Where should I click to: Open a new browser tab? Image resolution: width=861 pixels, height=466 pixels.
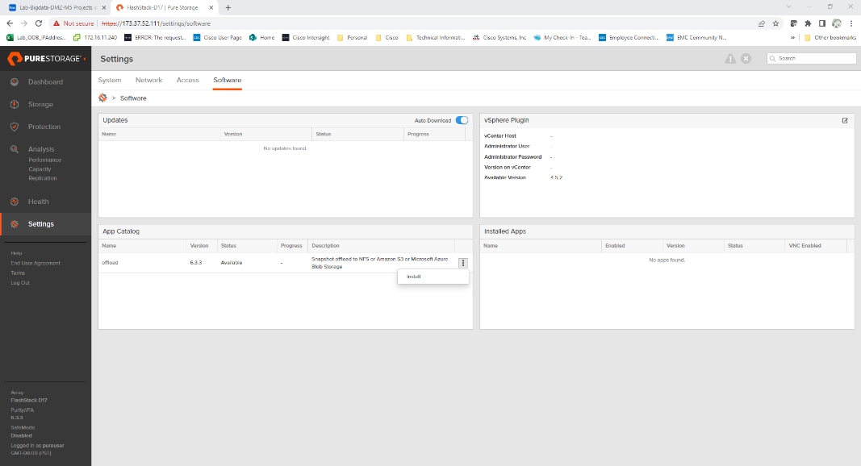pos(228,8)
